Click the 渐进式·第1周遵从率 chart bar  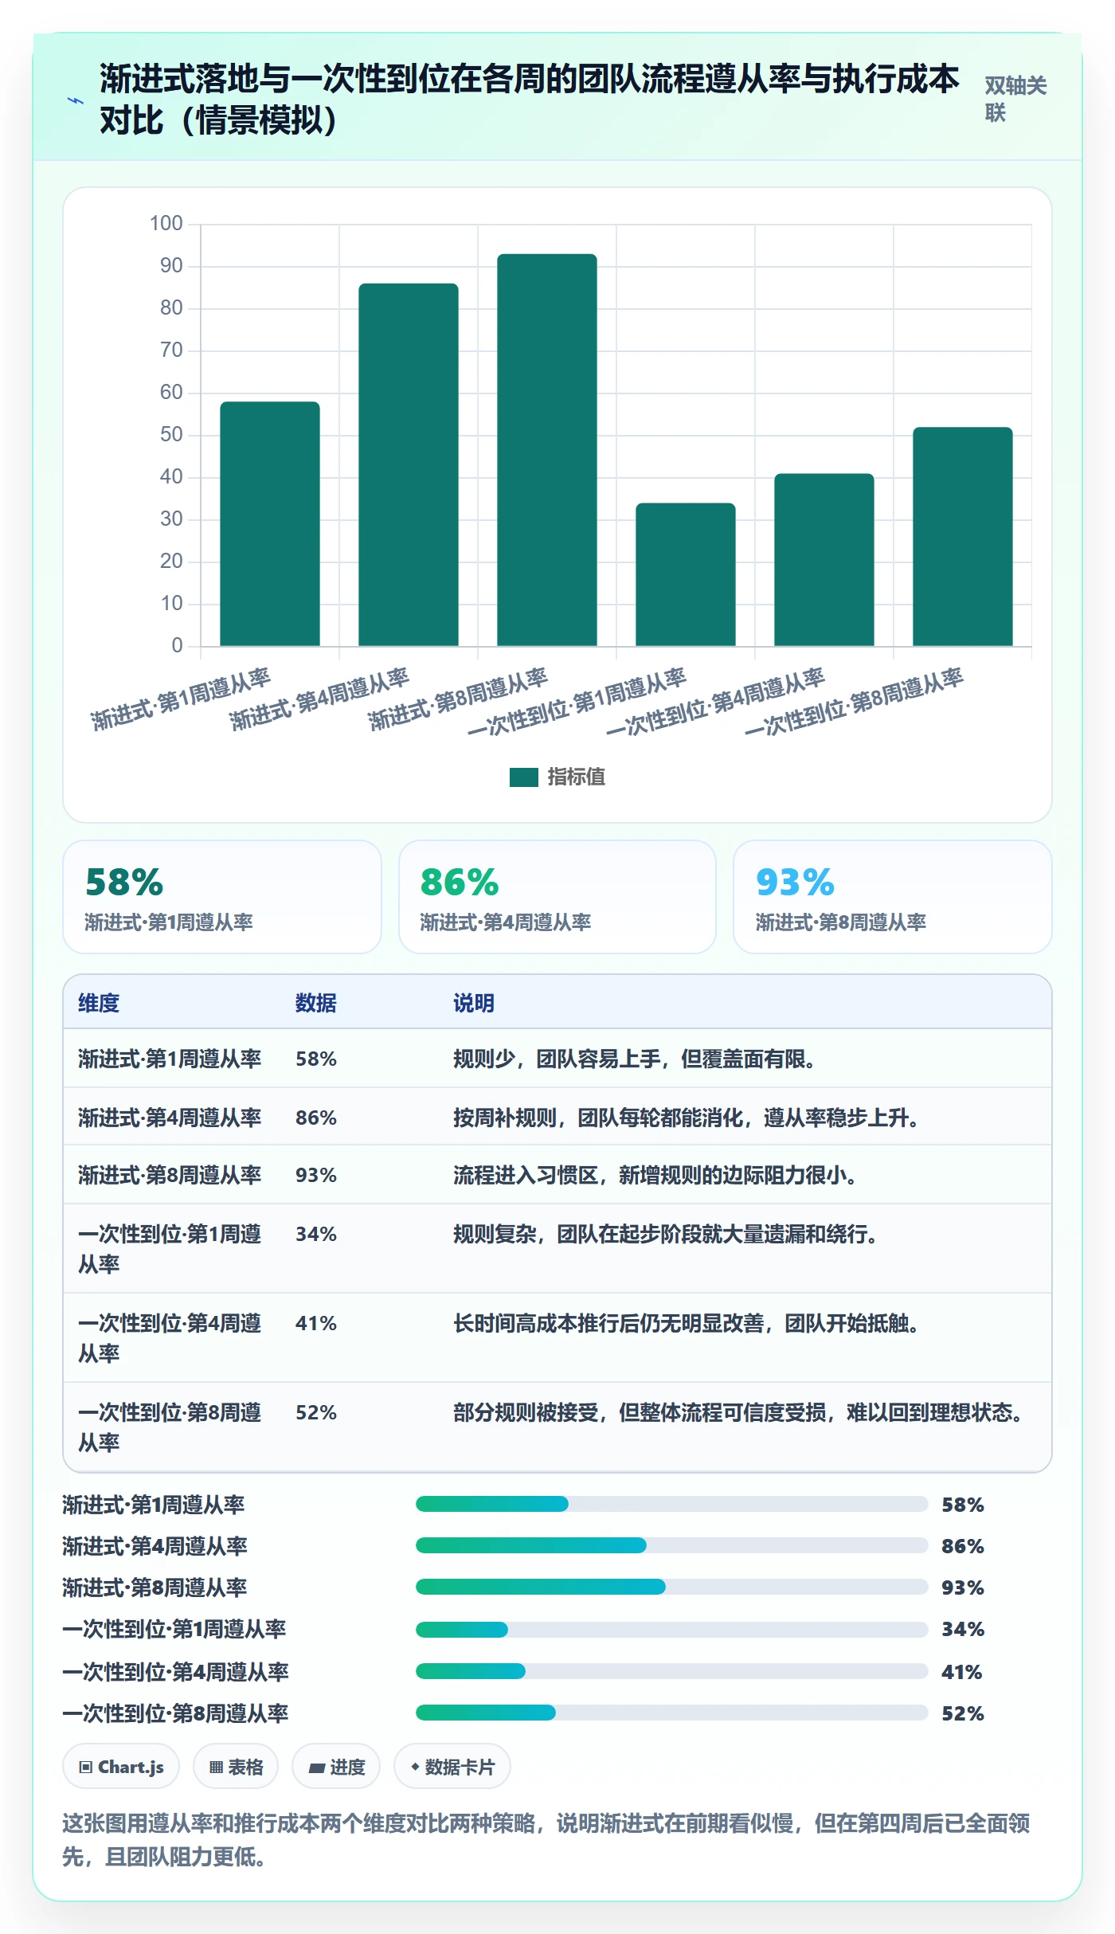click(x=270, y=523)
